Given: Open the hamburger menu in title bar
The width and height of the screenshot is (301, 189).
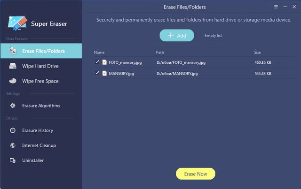Looking at the screenshot, I should pyautogui.click(x=276, y=7).
